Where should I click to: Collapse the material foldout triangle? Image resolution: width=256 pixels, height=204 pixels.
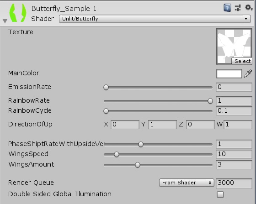point(5,21)
